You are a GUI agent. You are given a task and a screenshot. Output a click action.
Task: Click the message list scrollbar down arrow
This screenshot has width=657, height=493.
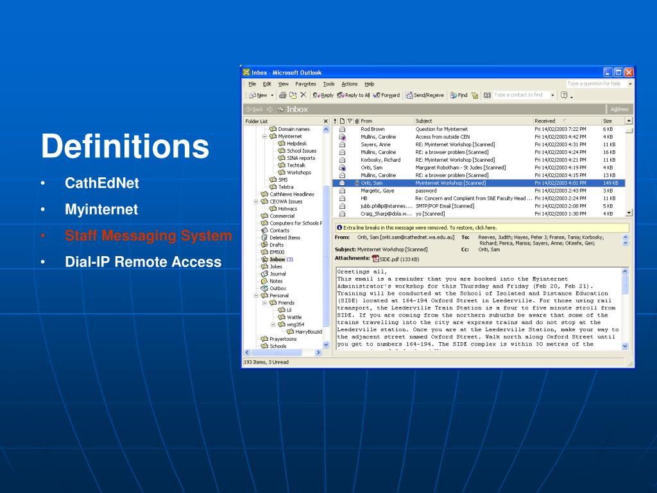click(629, 213)
